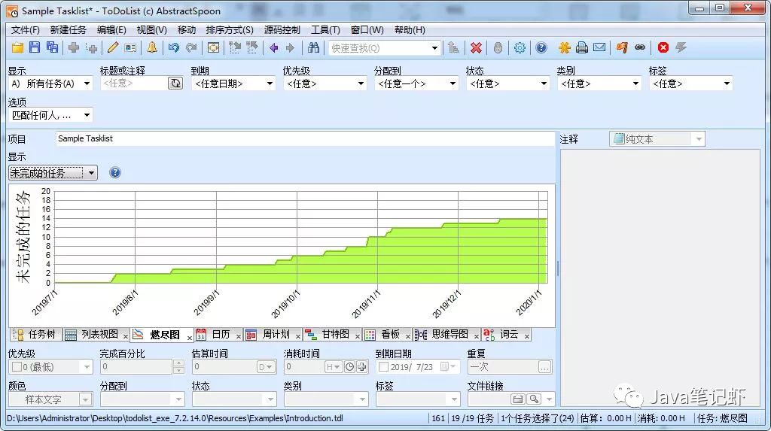The image size is (771, 431).
Task: Open the 新建任务 menu
Action: 69,30
